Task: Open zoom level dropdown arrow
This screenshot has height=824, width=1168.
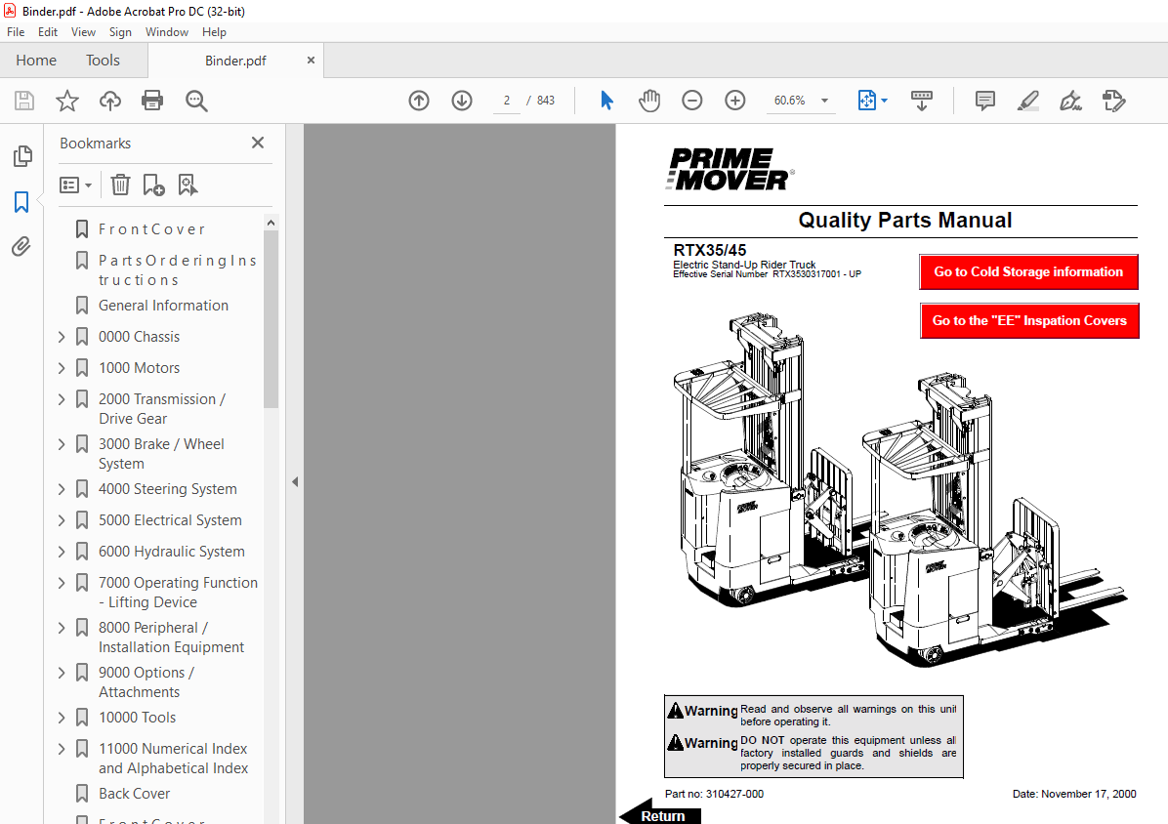Action: click(824, 101)
